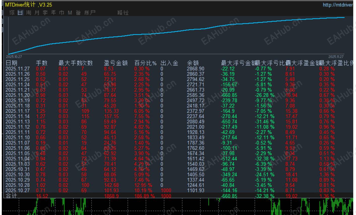Screen dimensions: 356x215
Task: Click the 2025.11.11 date cell
Action: [18, 132]
